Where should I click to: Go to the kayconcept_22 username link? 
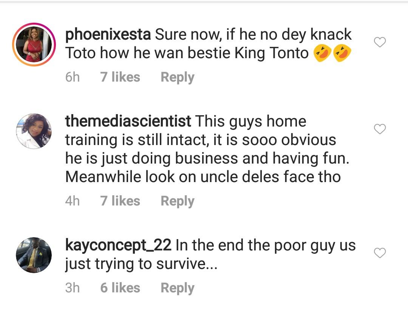tap(118, 246)
